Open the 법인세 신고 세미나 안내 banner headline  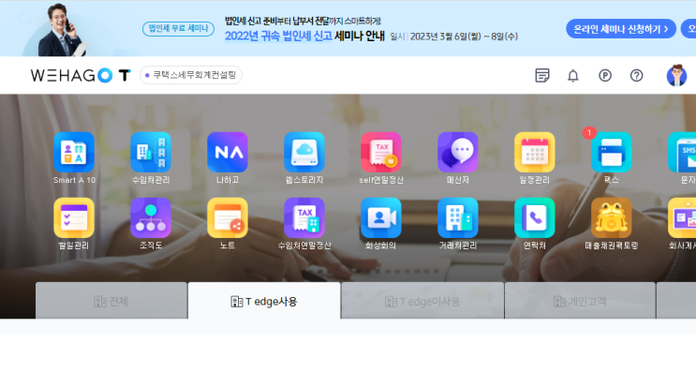(x=304, y=36)
